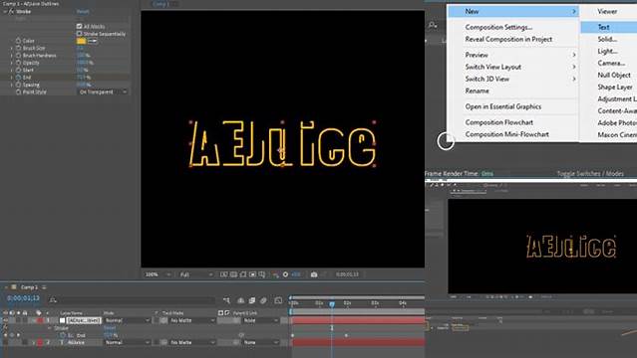Image resolution: width=637 pixels, height=358 pixels.
Task: Toggle the Opacity property stopwatch
Action: pos(18,63)
